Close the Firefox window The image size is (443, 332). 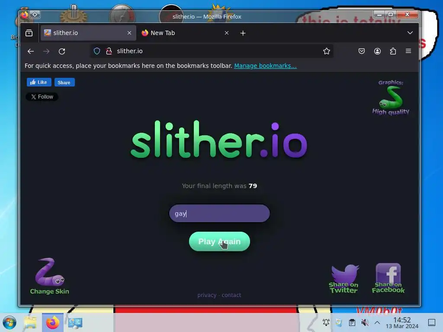[407, 14]
